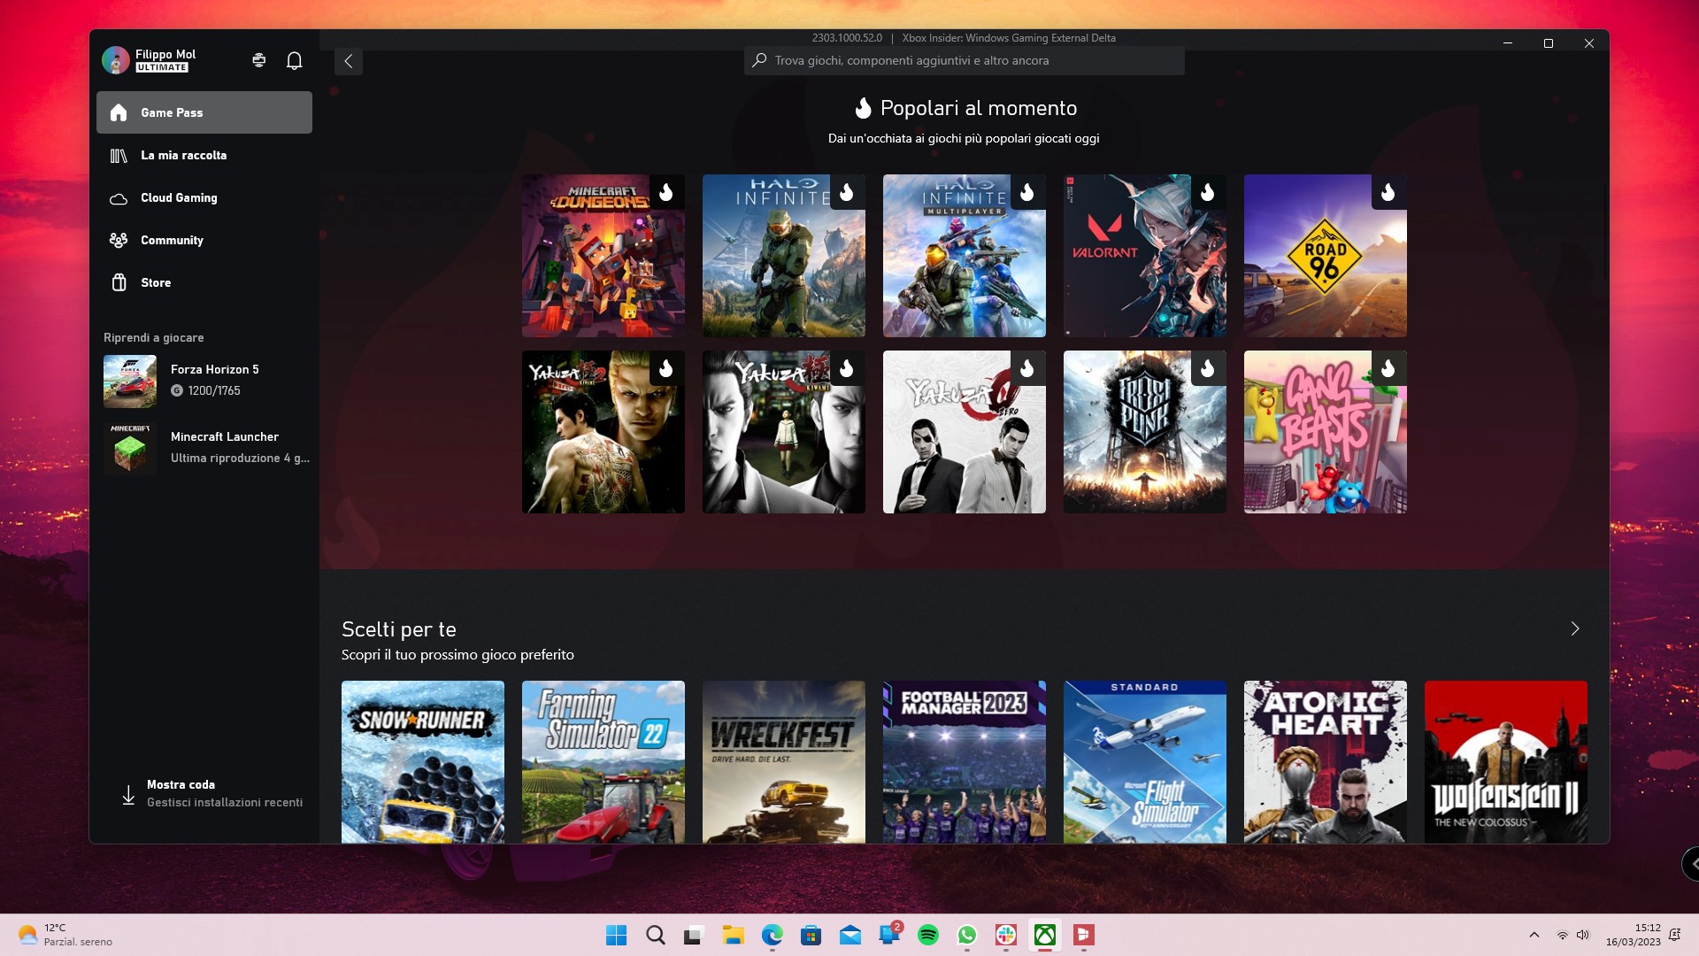1699x956 pixels.
Task: Click the print/device icon next to profile
Action: click(258, 60)
